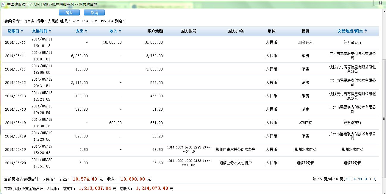The height and width of the screenshot is (194, 386).
Task: Sort by the 交易时间 header link
Action: (x=40, y=31)
